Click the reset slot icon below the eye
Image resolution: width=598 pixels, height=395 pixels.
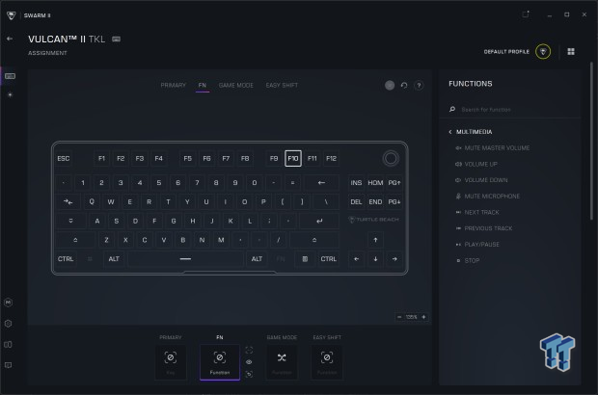pyautogui.click(x=249, y=374)
